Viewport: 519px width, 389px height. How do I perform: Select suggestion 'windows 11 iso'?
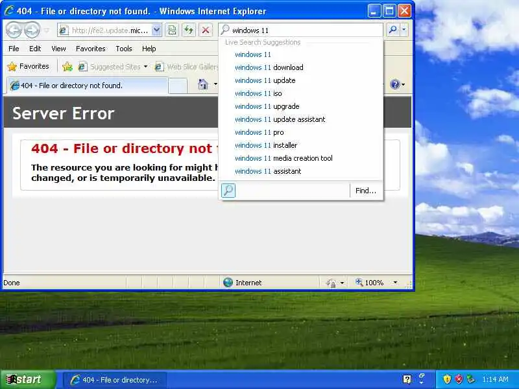(300, 93)
